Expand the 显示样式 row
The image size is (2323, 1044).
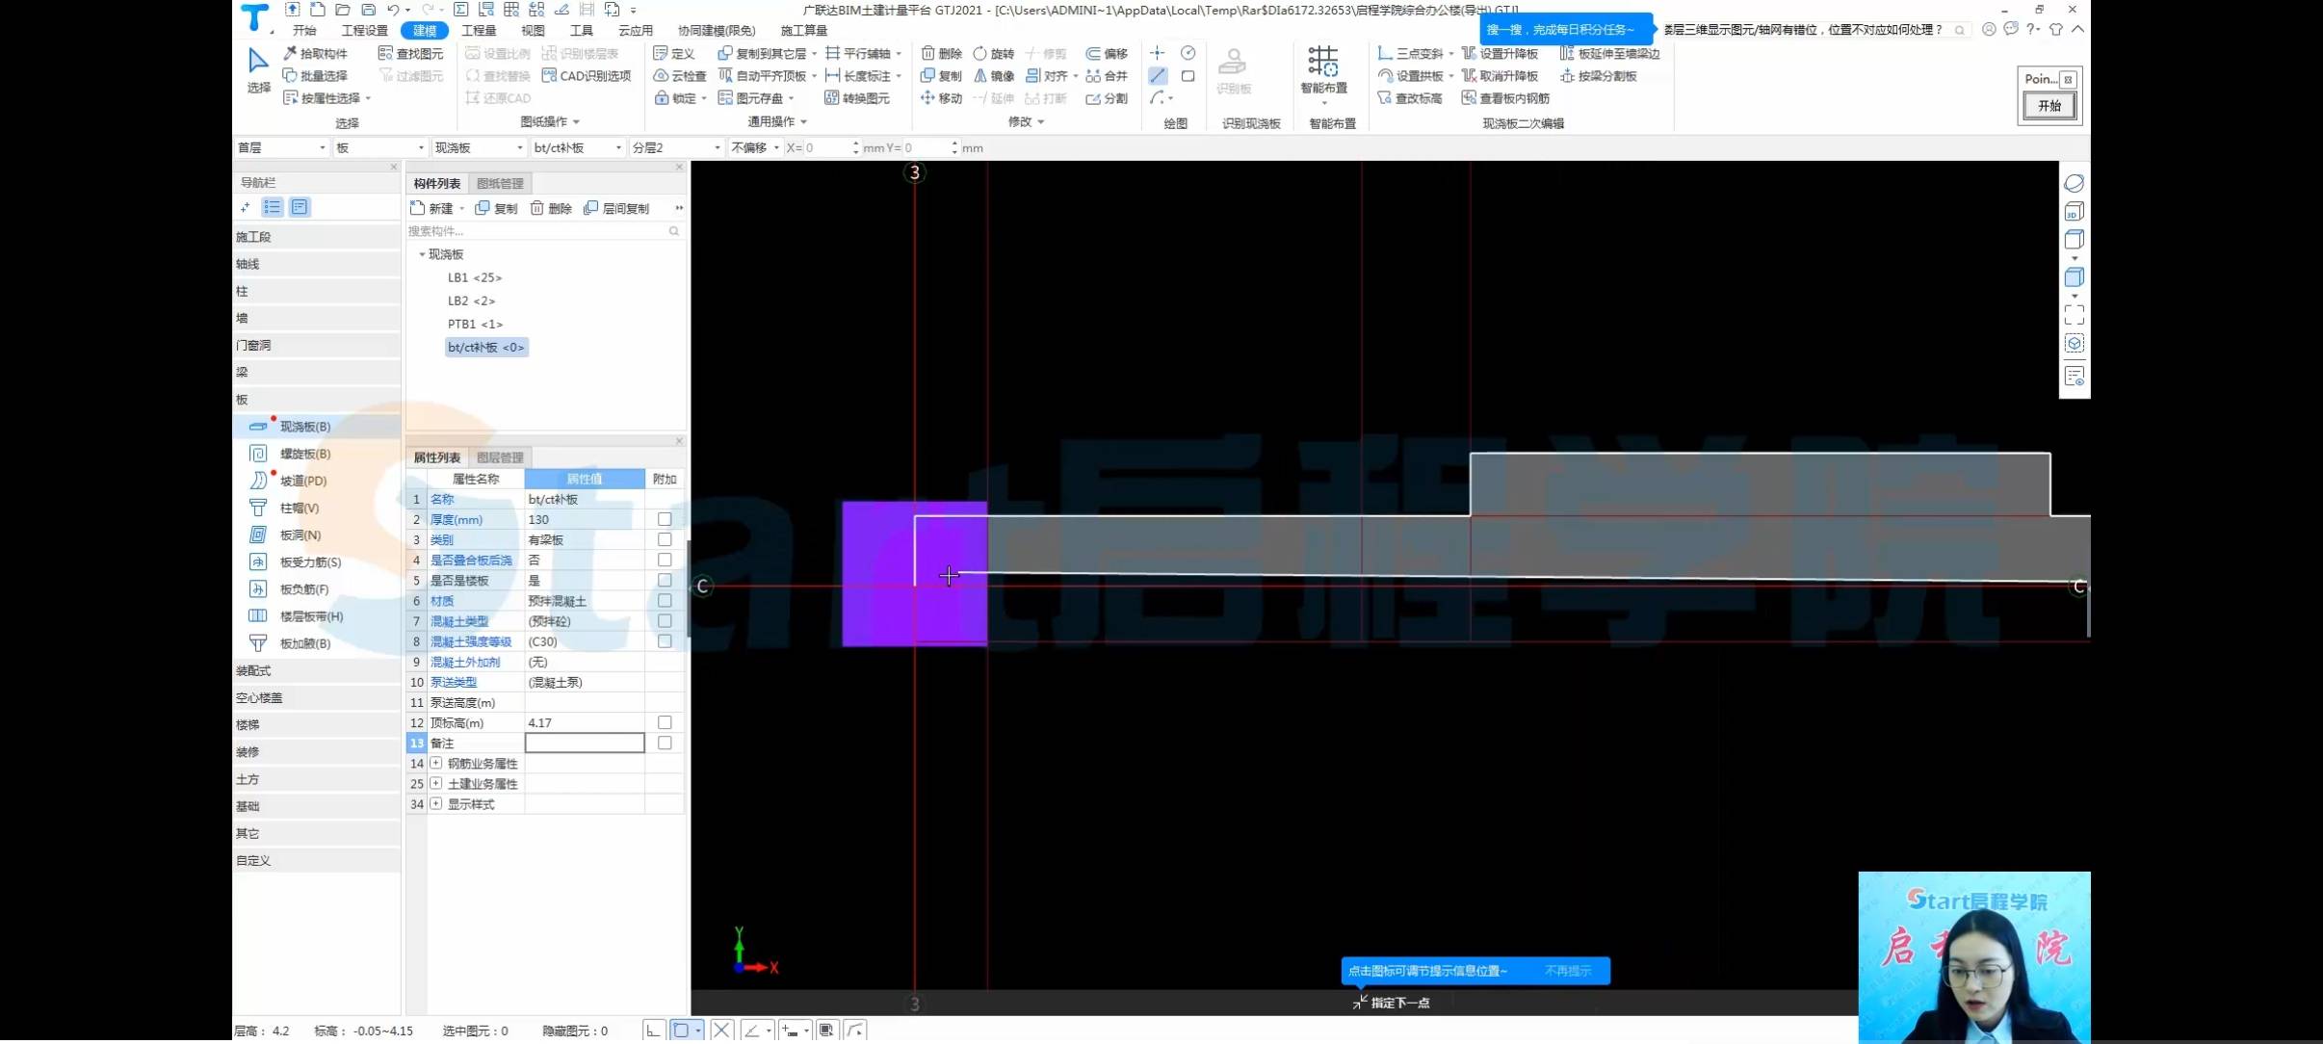coord(436,803)
